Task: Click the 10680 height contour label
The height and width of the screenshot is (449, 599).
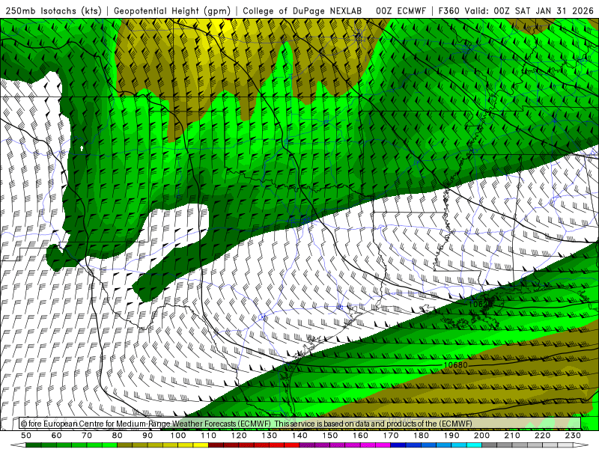Action: (455, 365)
